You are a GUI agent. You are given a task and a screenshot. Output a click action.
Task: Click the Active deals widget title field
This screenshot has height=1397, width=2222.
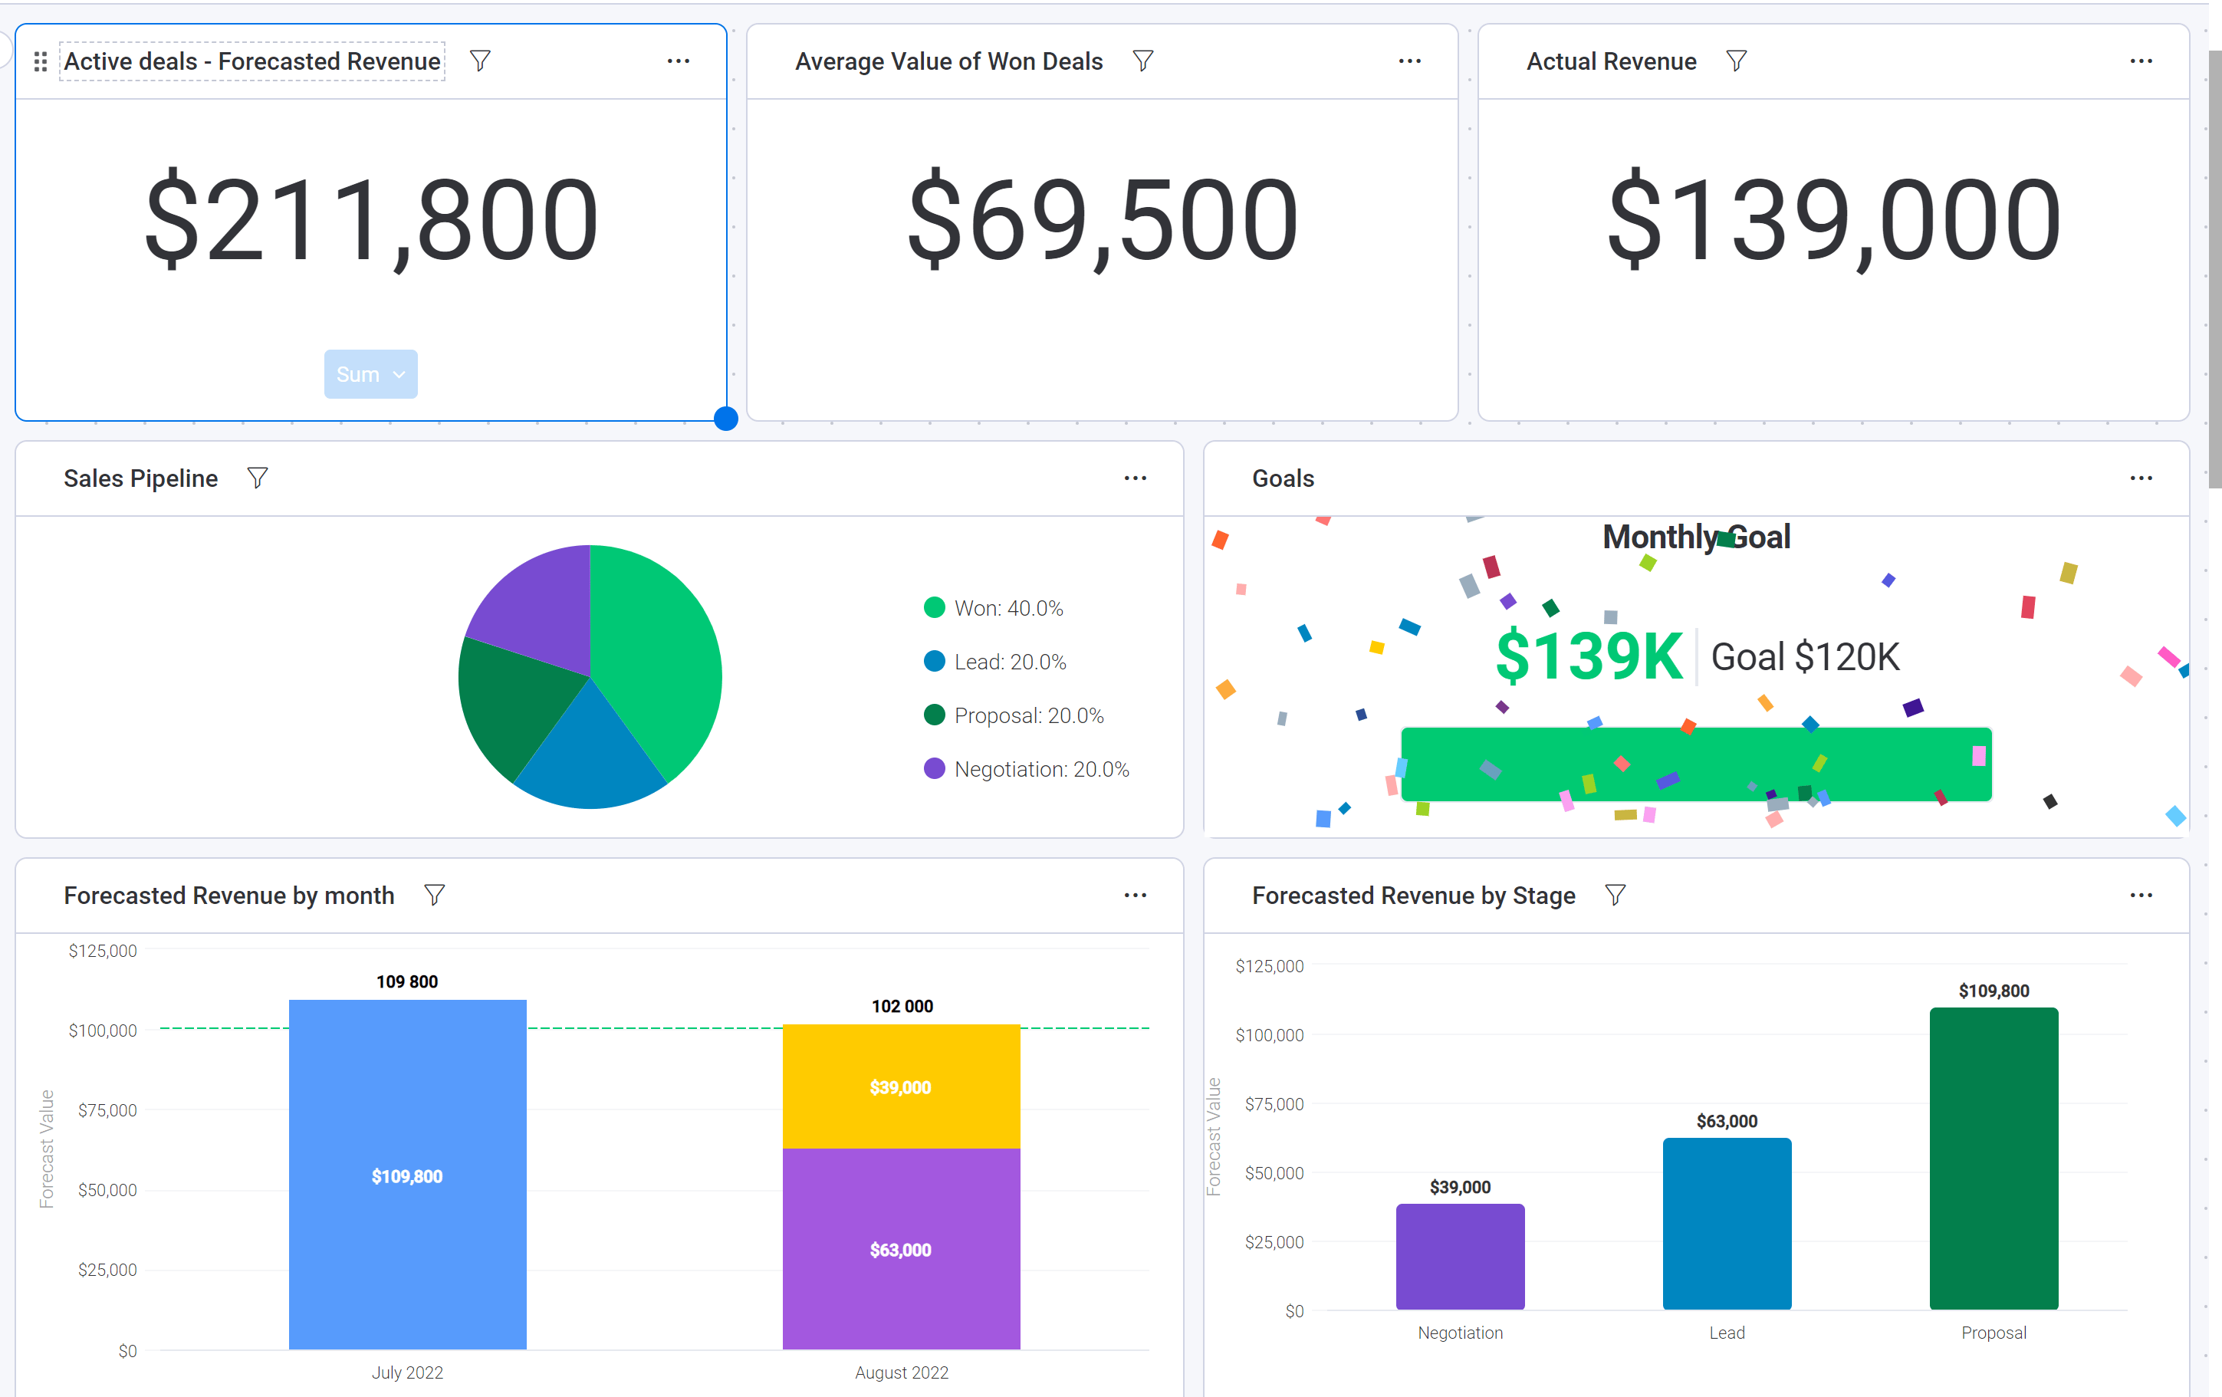252,61
